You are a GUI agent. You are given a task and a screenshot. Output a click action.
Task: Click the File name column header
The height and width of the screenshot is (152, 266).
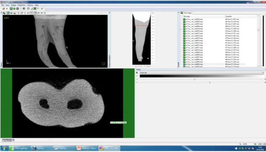coord(187,16)
